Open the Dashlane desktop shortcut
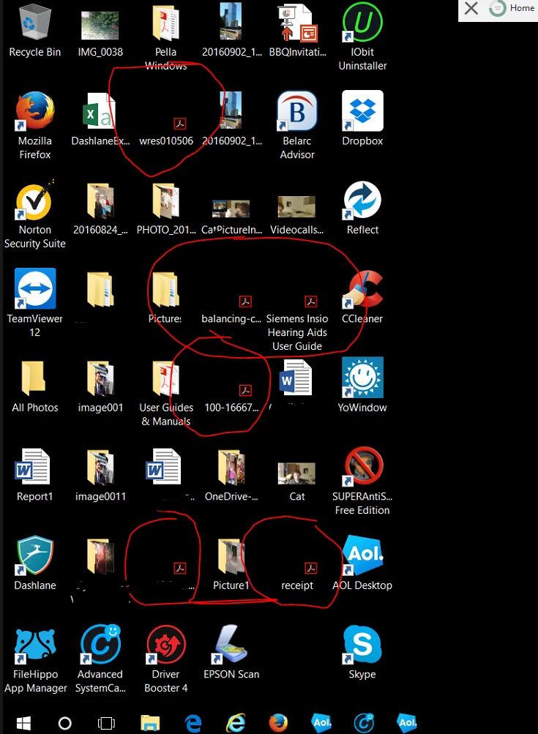This screenshot has width=538, height=734. [x=34, y=556]
